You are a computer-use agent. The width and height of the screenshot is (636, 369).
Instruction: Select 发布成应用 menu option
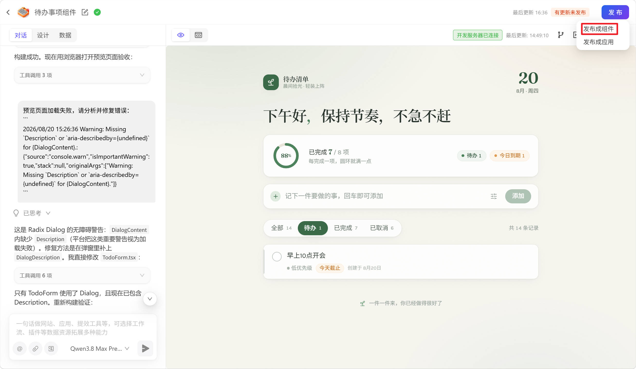(599, 42)
